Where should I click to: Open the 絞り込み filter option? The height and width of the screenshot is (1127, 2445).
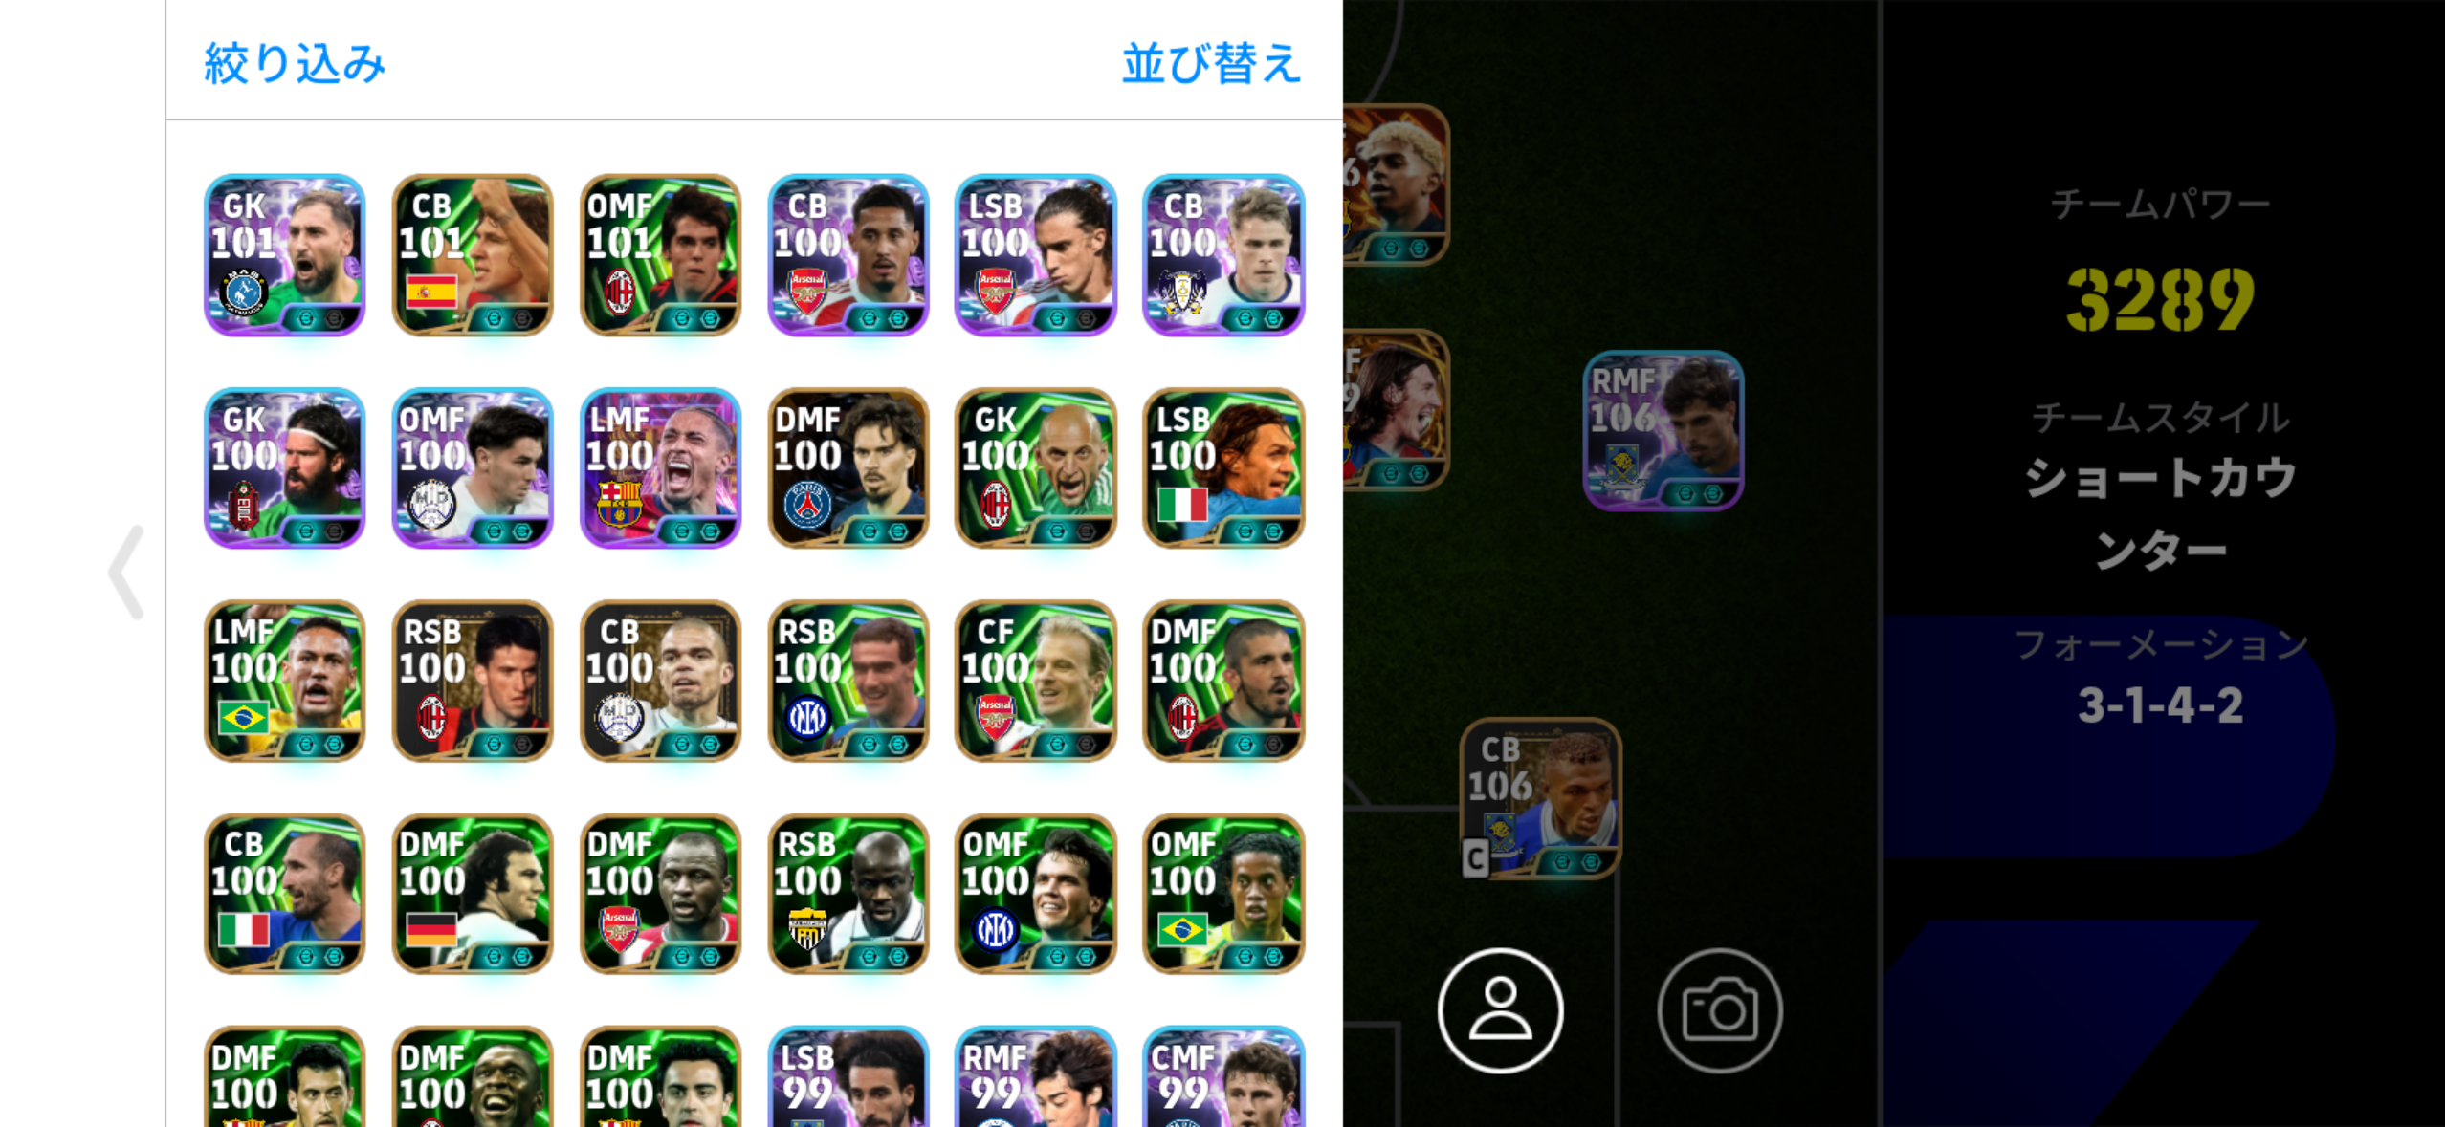pyautogui.click(x=295, y=64)
